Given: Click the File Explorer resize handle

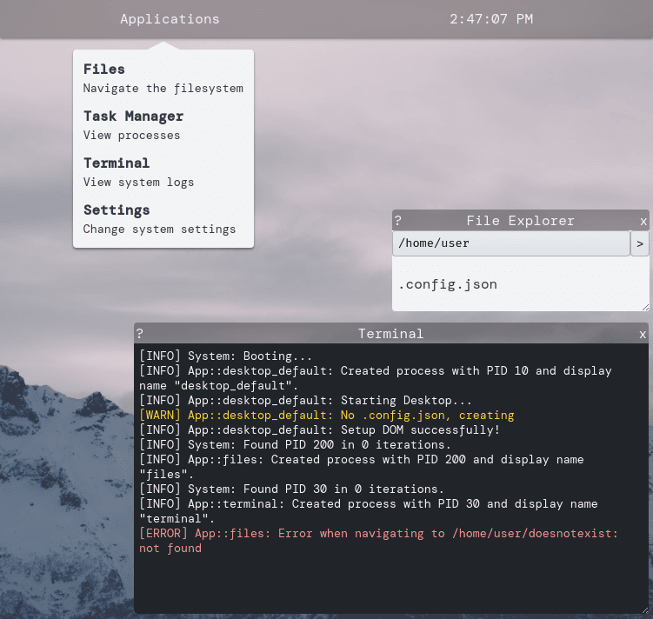Looking at the screenshot, I should tap(644, 306).
